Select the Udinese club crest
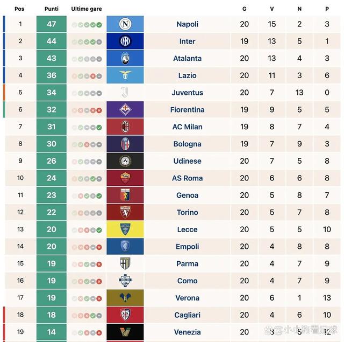344x342 pixels. pyautogui.click(x=125, y=161)
